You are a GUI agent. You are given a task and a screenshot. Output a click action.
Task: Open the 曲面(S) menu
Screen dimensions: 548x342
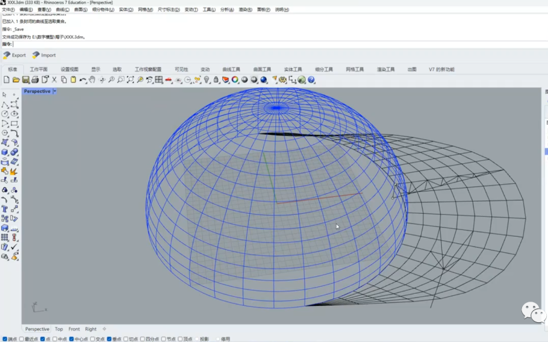click(81, 10)
